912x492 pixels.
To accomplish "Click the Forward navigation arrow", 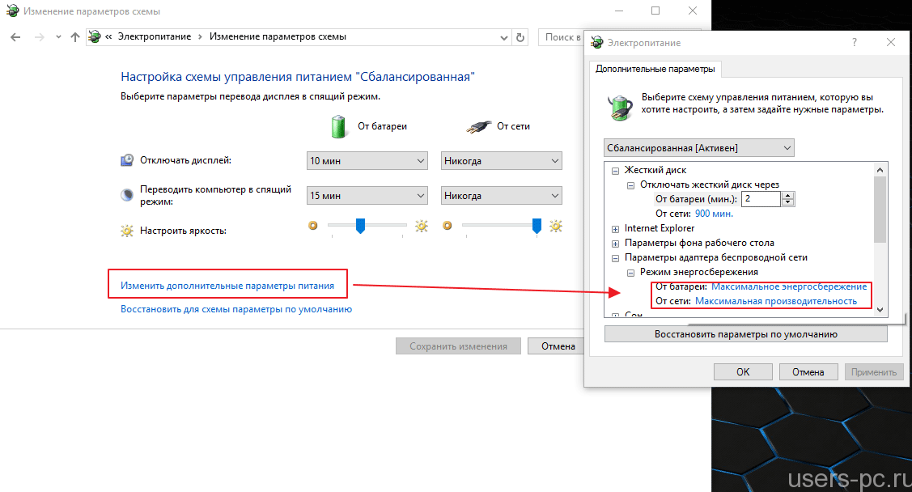I will coord(38,37).
